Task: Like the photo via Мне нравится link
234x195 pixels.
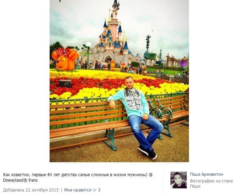Action: click(x=78, y=190)
